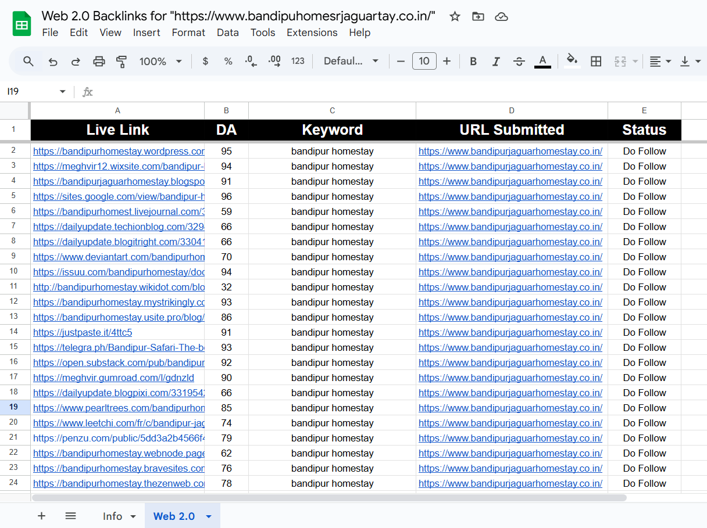The width and height of the screenshot is (707, 528).
Task: Open the zoom 100% dropdown
Action: point(160,61)
